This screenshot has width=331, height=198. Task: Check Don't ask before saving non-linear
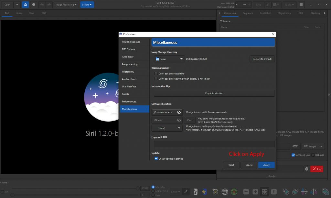(x=156, y=79)
